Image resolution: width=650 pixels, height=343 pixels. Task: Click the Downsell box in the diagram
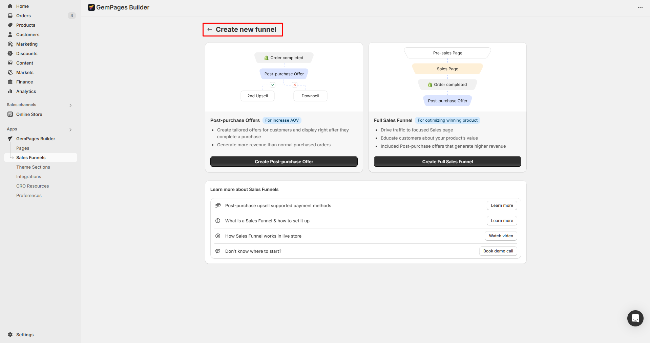[x=310, y=96]
